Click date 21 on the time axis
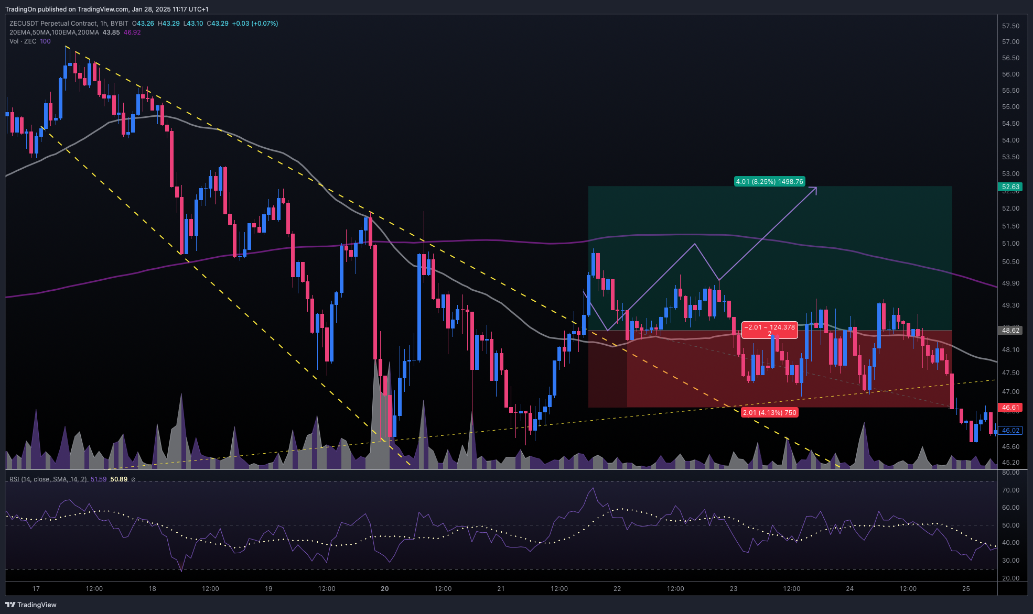This screenshot has height=614, width=1033. (501, 589)
